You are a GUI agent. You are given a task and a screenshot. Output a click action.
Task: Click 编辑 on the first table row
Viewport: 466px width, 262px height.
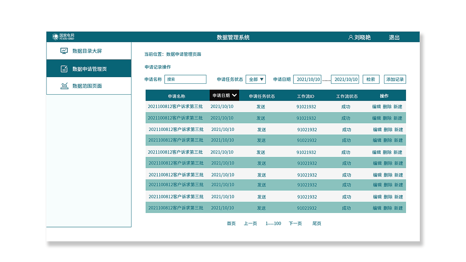click(x=377, y=106)
